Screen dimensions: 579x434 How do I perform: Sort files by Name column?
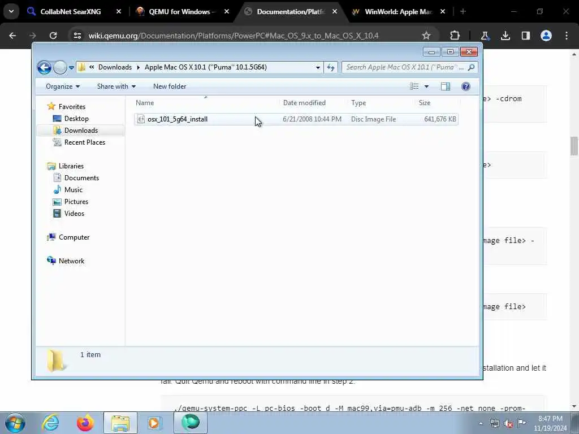pos(205,103)
